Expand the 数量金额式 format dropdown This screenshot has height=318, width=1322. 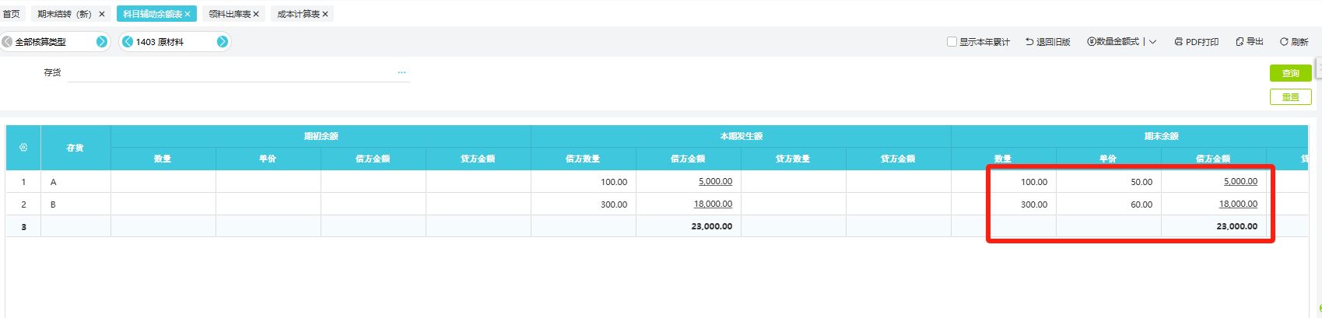point(1153,42)
